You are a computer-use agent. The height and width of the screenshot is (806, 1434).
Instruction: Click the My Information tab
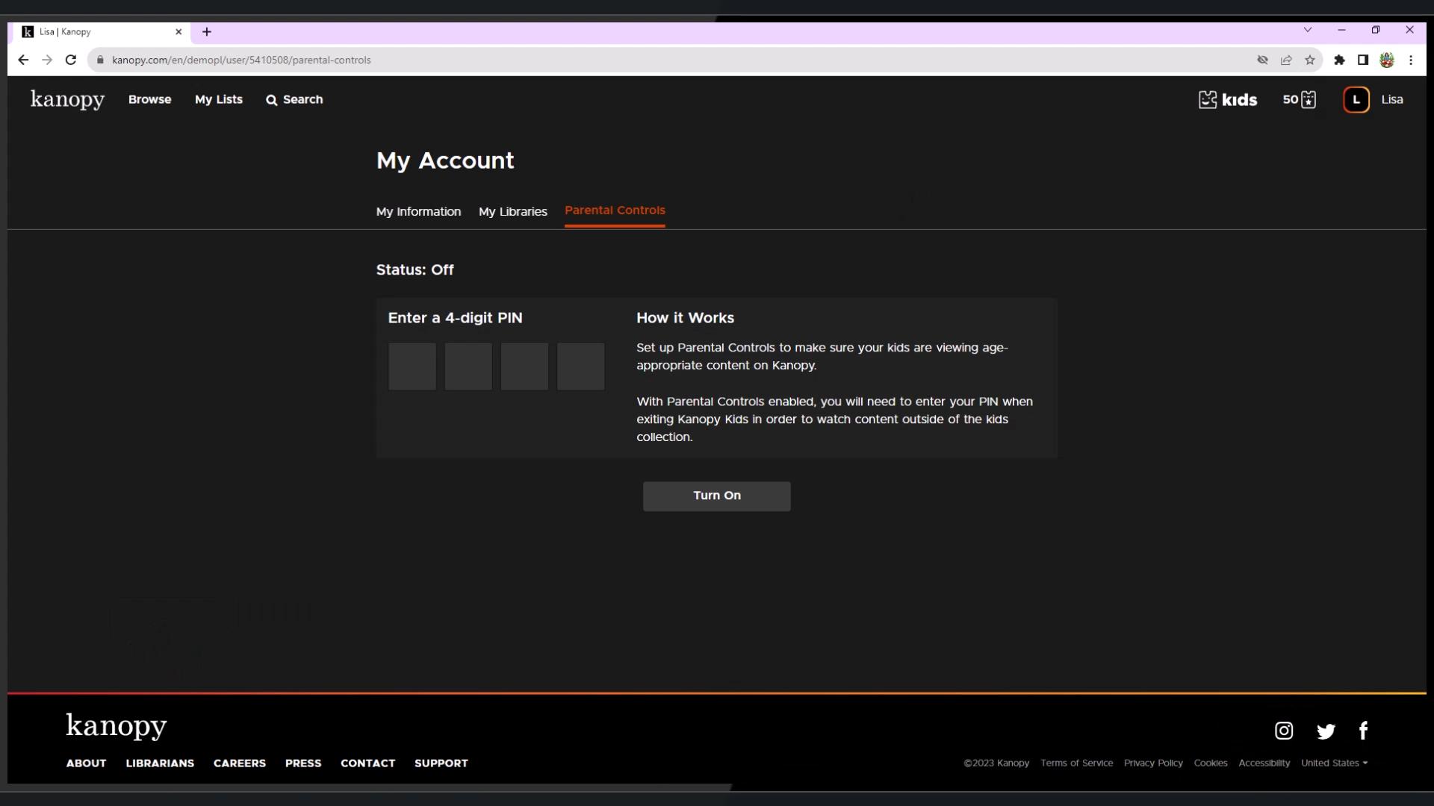(x=418, y=210)
